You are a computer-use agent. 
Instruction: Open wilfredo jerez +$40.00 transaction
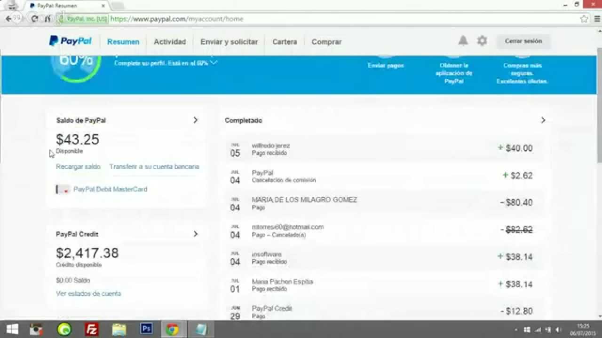click(383, 148)
